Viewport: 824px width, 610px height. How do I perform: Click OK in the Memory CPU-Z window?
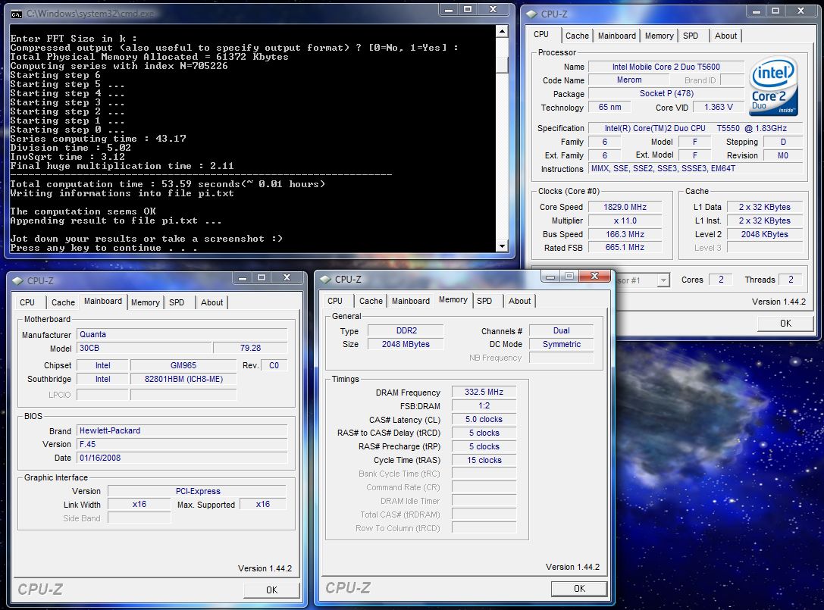tap(580, 589)
